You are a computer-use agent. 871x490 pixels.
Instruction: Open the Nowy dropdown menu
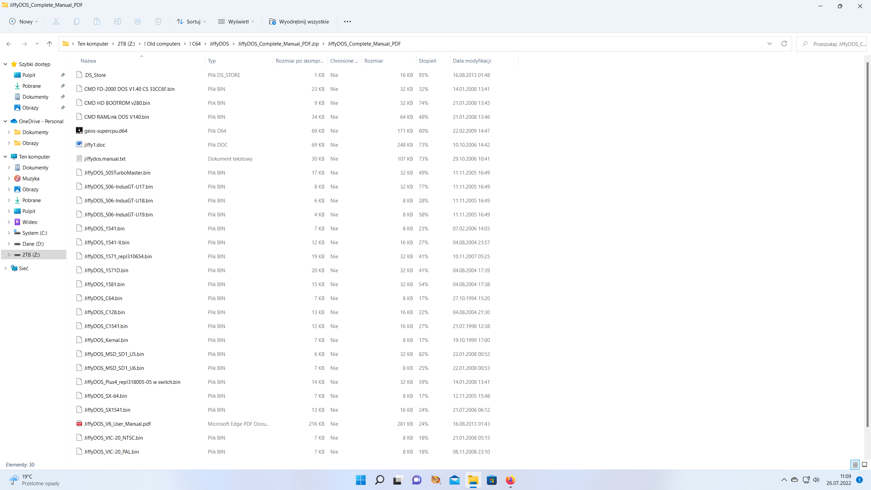(23, 21)
